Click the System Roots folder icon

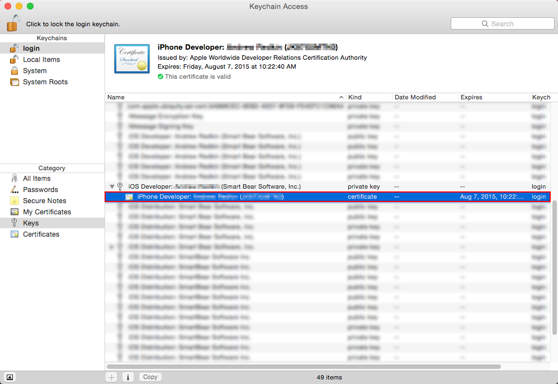(x=15, y=82)
